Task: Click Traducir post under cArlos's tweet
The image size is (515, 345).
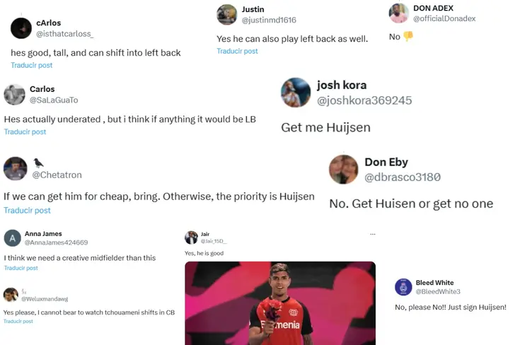Action: 32,65
